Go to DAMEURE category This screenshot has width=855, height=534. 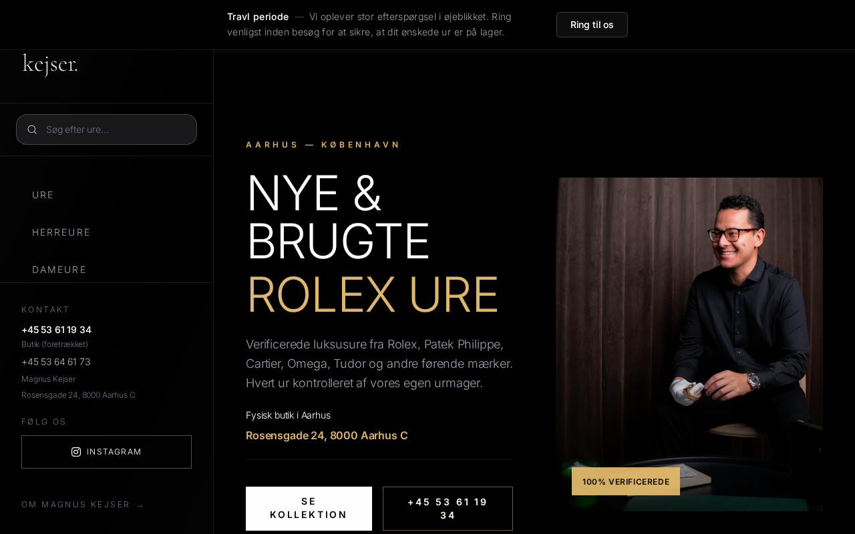pos(59,270)
